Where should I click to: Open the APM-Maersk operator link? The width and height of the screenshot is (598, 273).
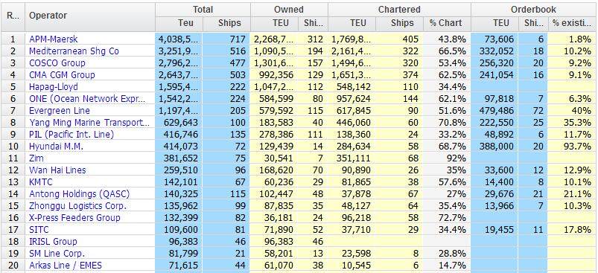(x=54, y=39)
